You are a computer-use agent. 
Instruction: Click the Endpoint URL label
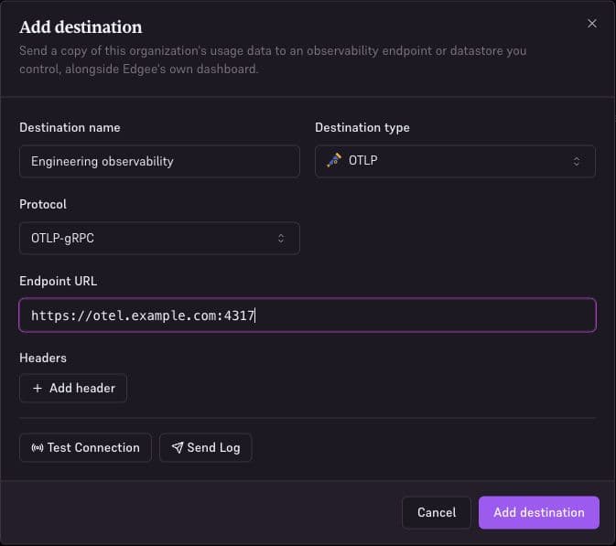pos(59,281)
